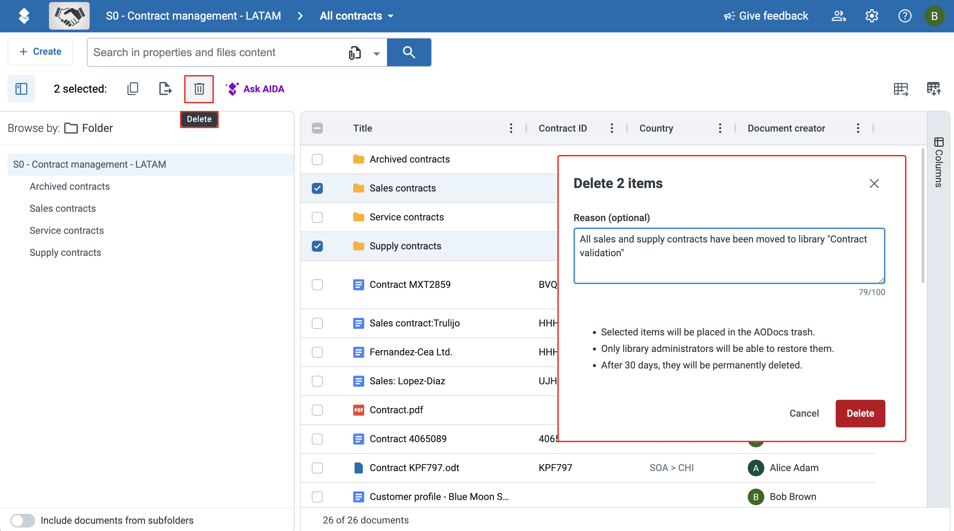
Task: Open Document creator column options menu
Action: tap(858, 128)
